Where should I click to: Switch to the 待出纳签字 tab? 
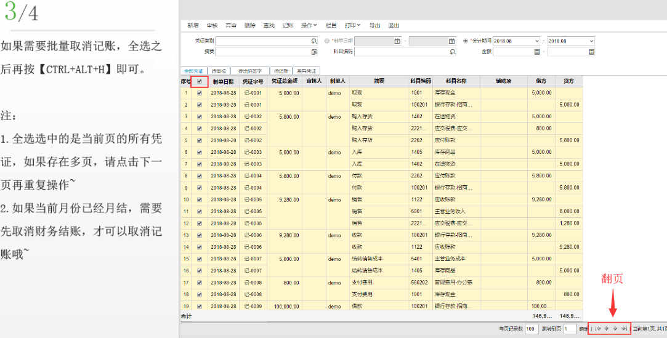[x=250, y=71]
